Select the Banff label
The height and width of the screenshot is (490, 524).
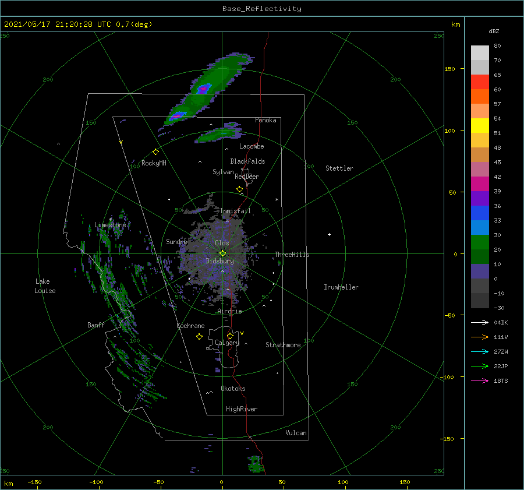click(96, 325)
